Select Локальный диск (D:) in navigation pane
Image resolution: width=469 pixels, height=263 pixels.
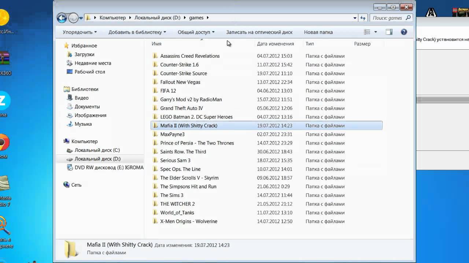[x=97, y=159]
